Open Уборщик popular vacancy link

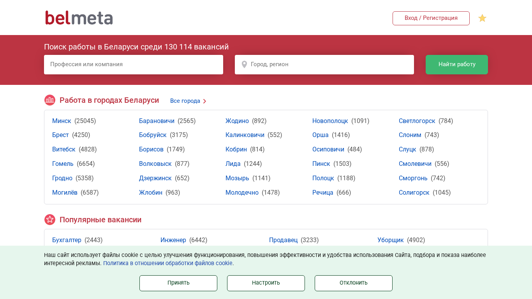pyautogui.click(x=391, y=240)
